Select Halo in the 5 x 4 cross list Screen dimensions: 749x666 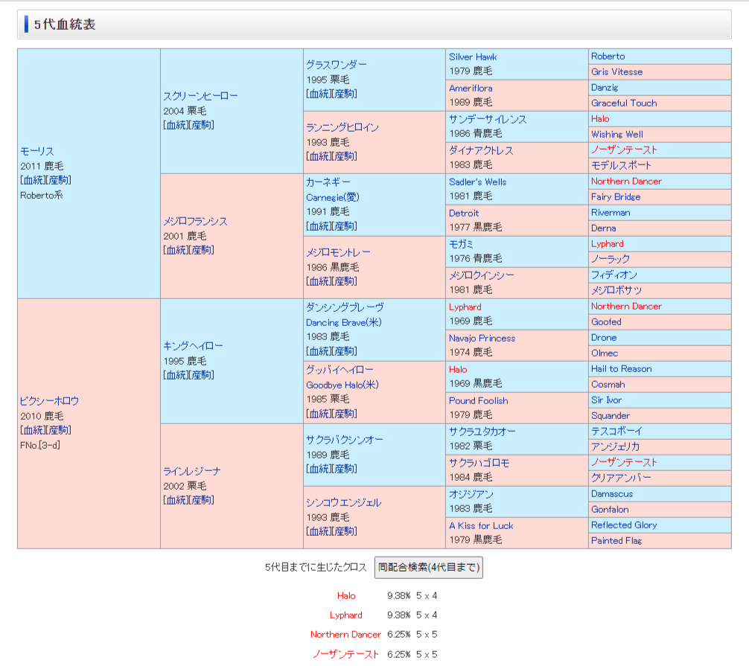pyautogui.click(x=346, y=595)
